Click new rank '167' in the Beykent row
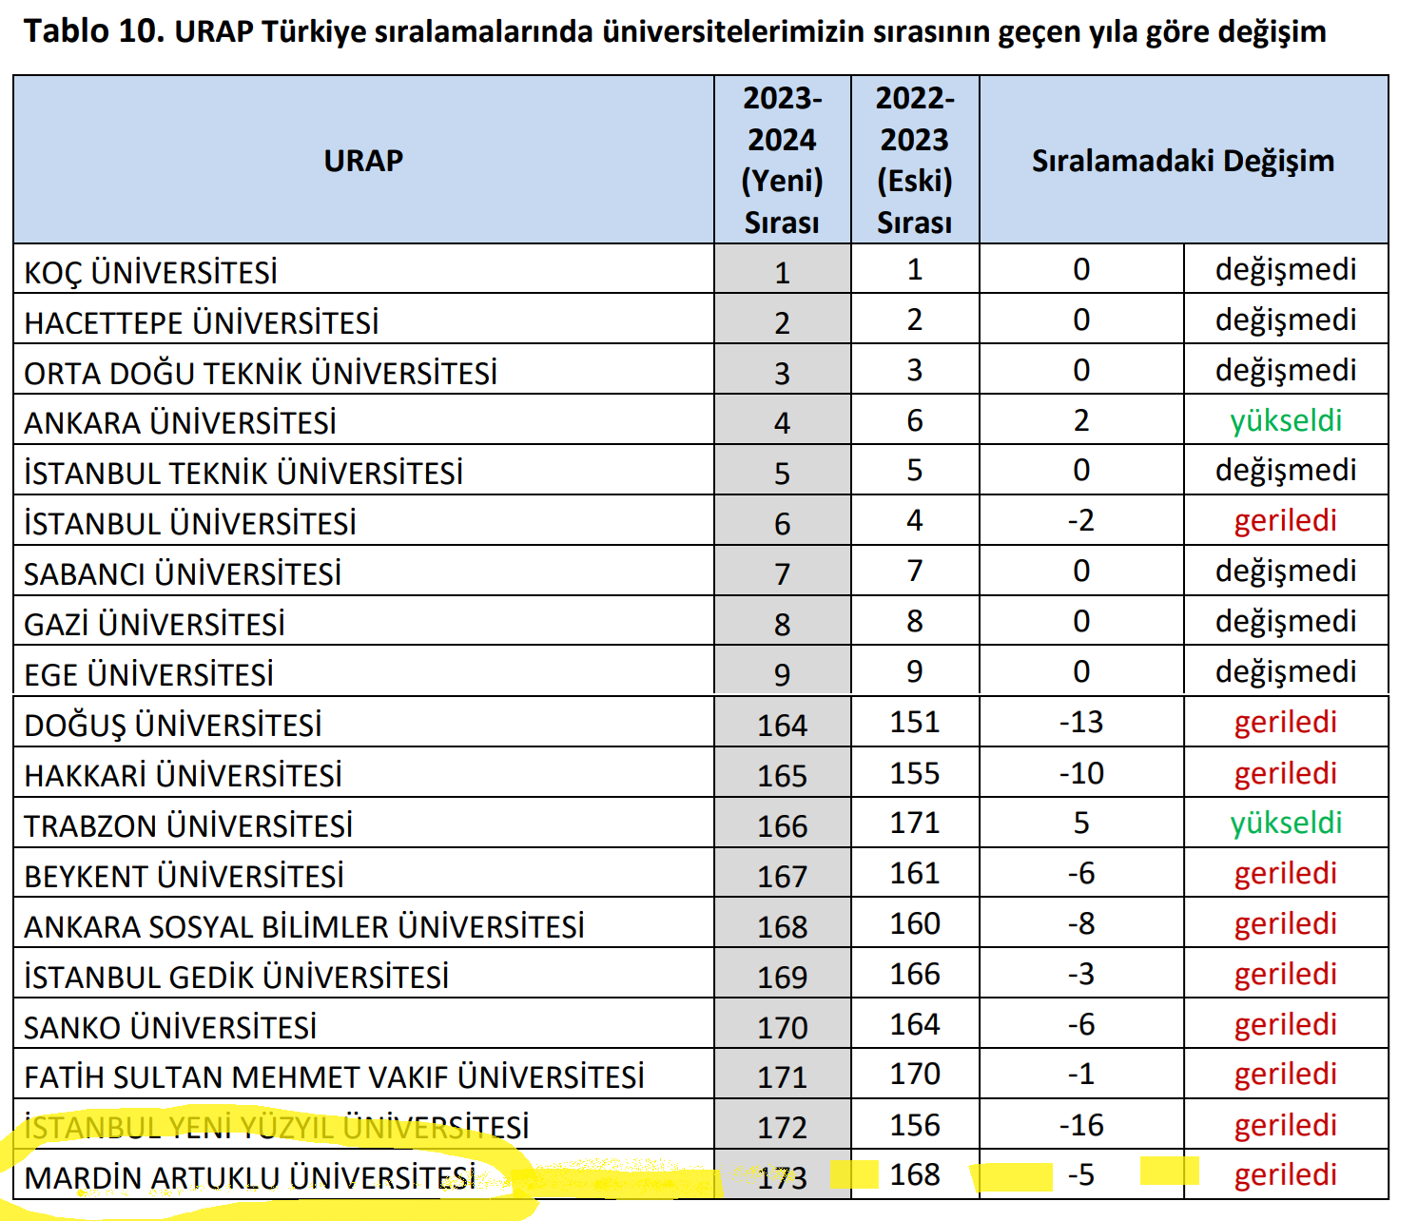The width and height of the screenshot is (1418, 1221). [x=782, y=877]
